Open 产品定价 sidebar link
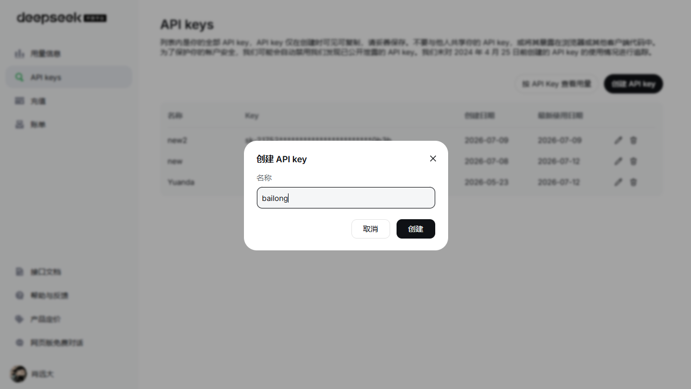The width and height of the screenshot is (691, 389). pyautogui.click(x=69, y=319)
